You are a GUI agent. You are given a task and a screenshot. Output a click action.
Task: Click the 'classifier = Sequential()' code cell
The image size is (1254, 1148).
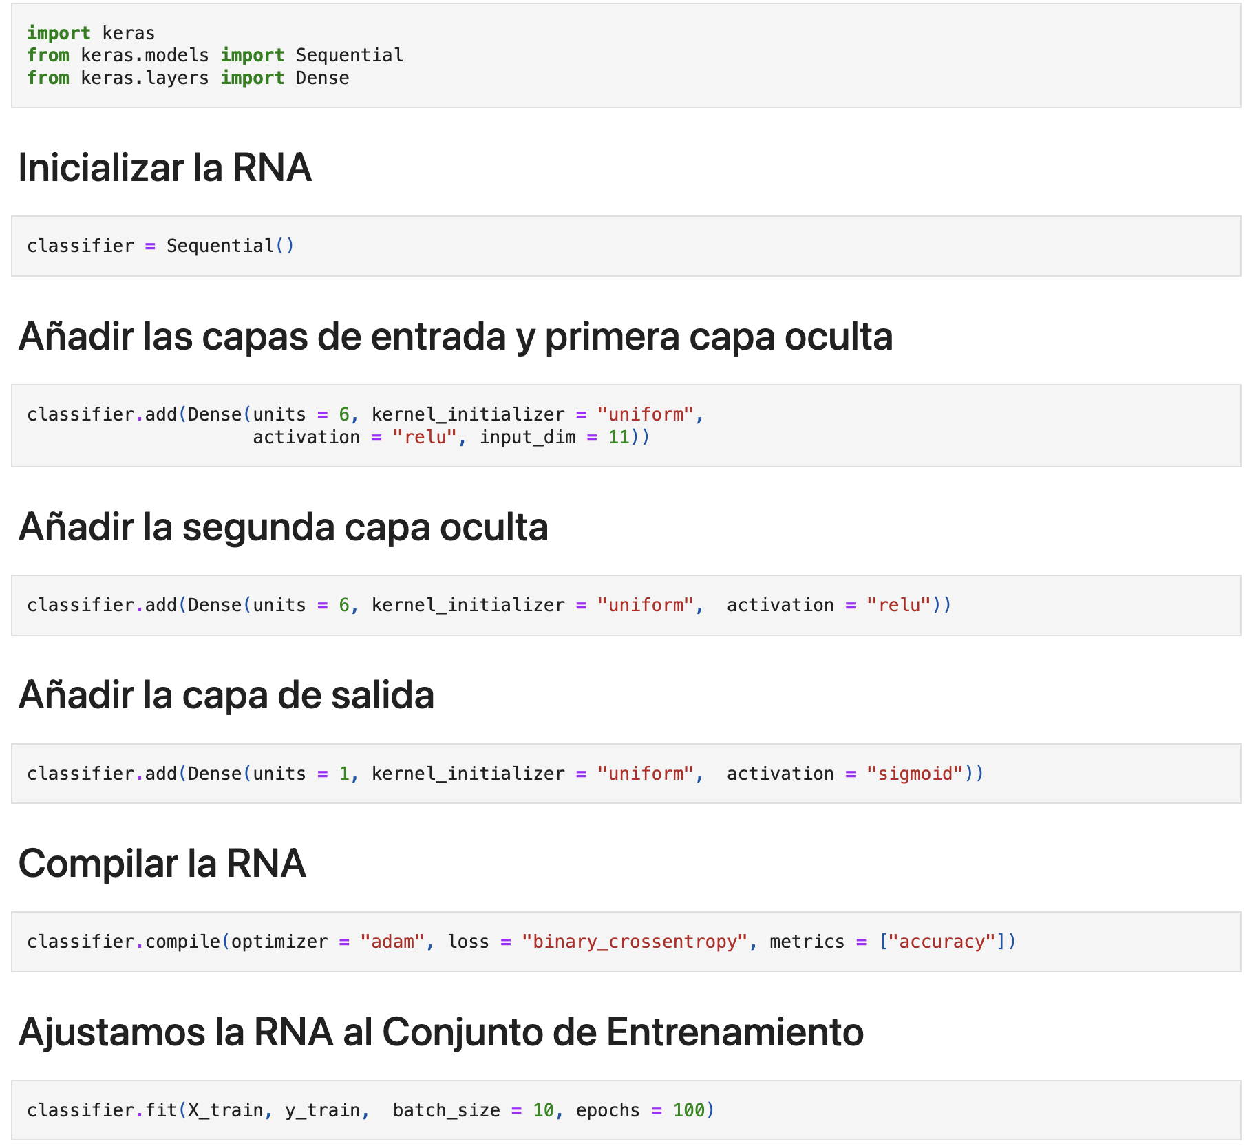pos(626,246)
